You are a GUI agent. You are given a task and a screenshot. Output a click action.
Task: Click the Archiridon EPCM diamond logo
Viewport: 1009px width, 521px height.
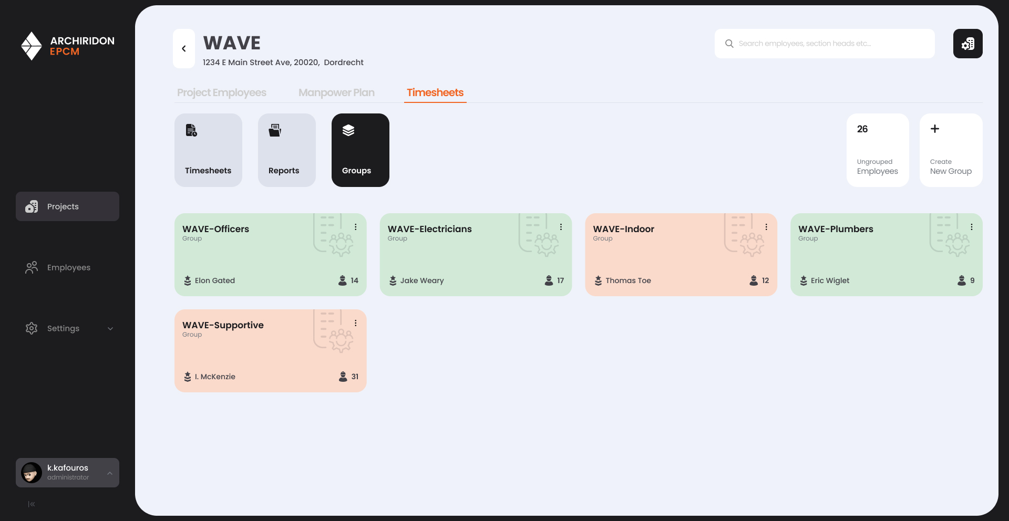32,46
